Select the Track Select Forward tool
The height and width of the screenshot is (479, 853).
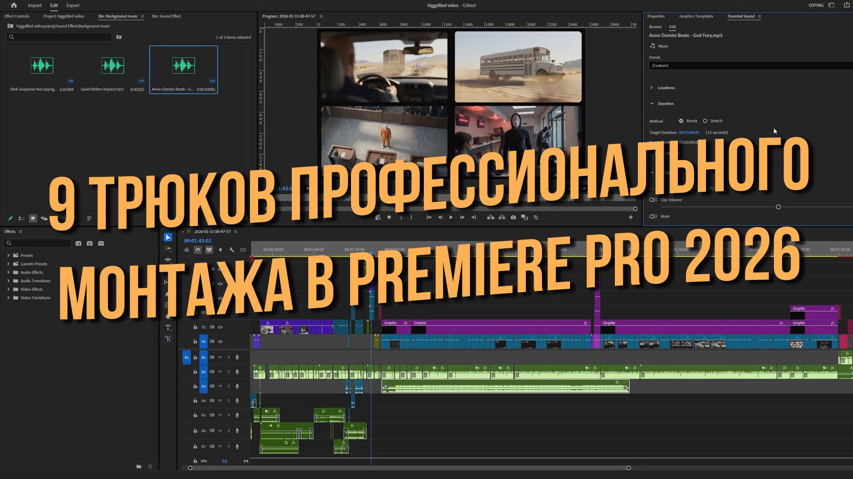[168, 249]
